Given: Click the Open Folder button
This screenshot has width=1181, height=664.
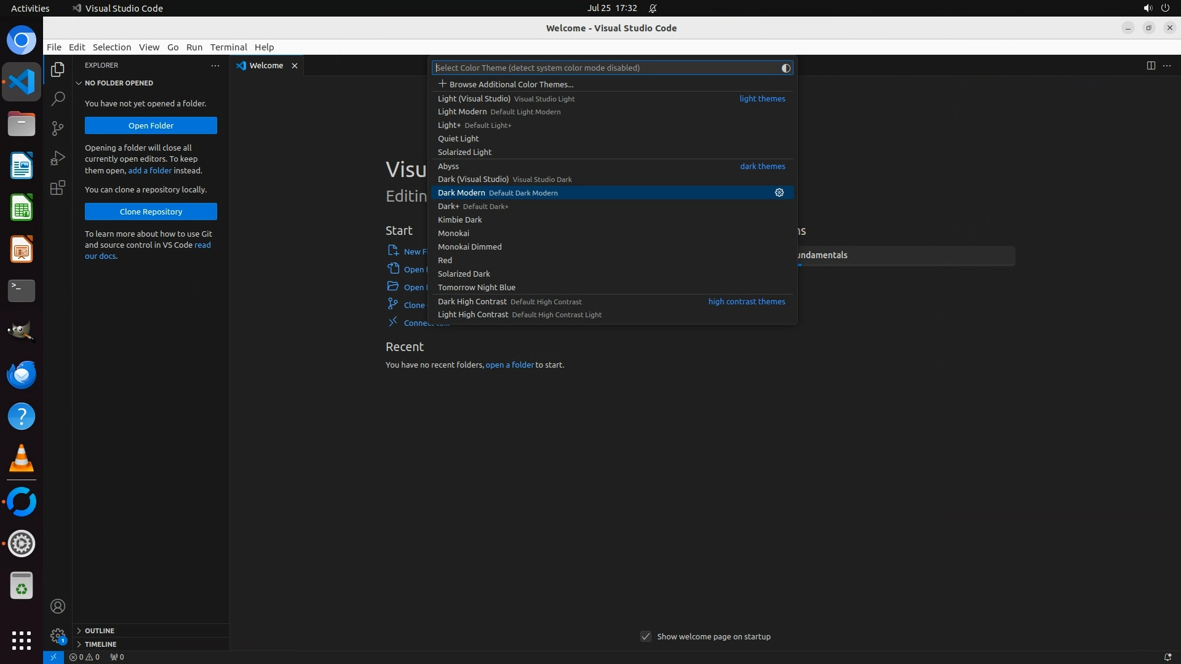Looking at the screenshot, I should [x=151, y=125].
